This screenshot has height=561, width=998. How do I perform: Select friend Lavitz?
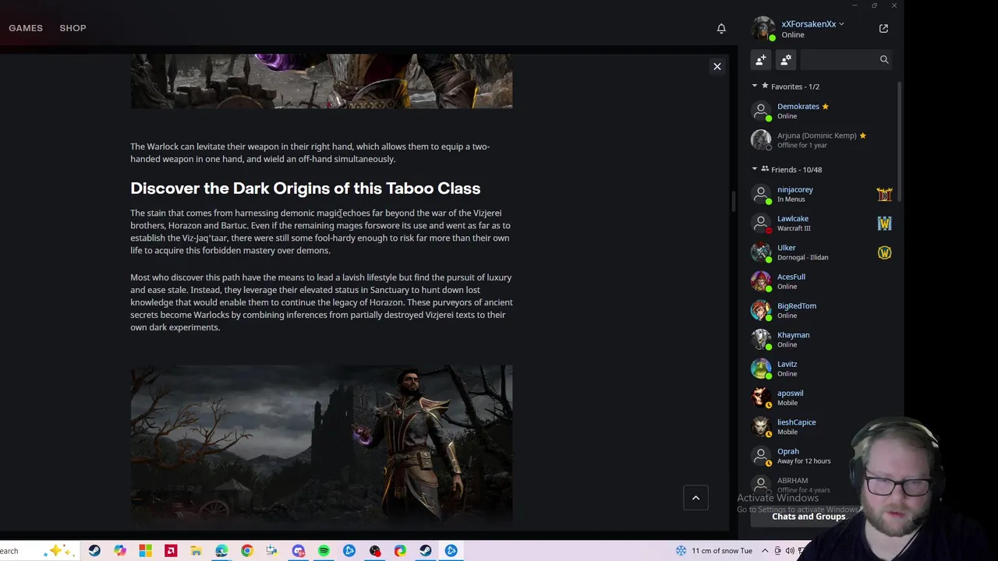pyautogui.click(x=822, y=369)
